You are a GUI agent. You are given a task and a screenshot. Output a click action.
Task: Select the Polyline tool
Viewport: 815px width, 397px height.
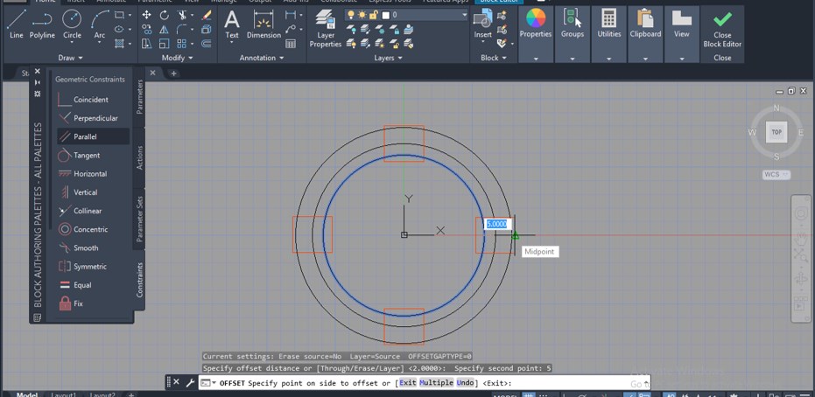[x=42, y=24]
